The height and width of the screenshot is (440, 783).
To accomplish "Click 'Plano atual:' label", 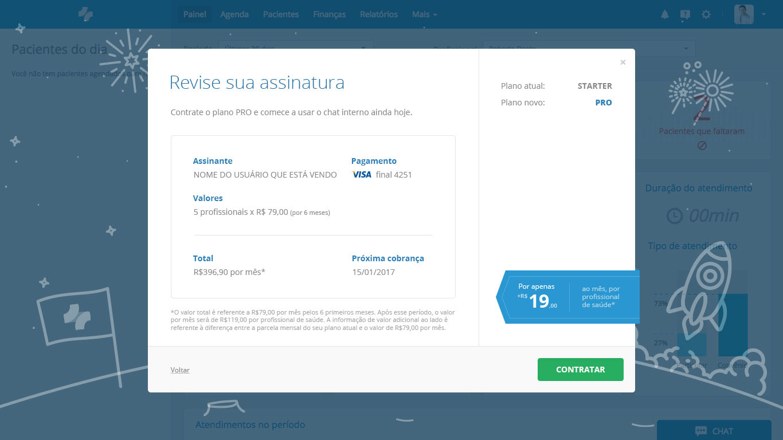I will (523, 86).
